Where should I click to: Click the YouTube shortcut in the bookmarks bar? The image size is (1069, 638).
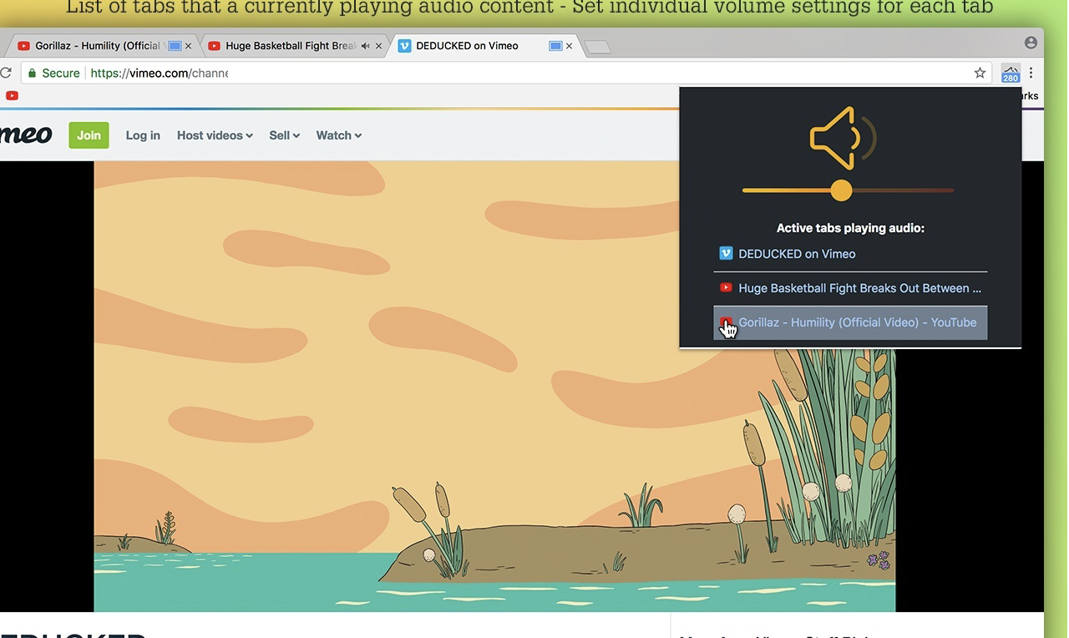pos(12,95)
